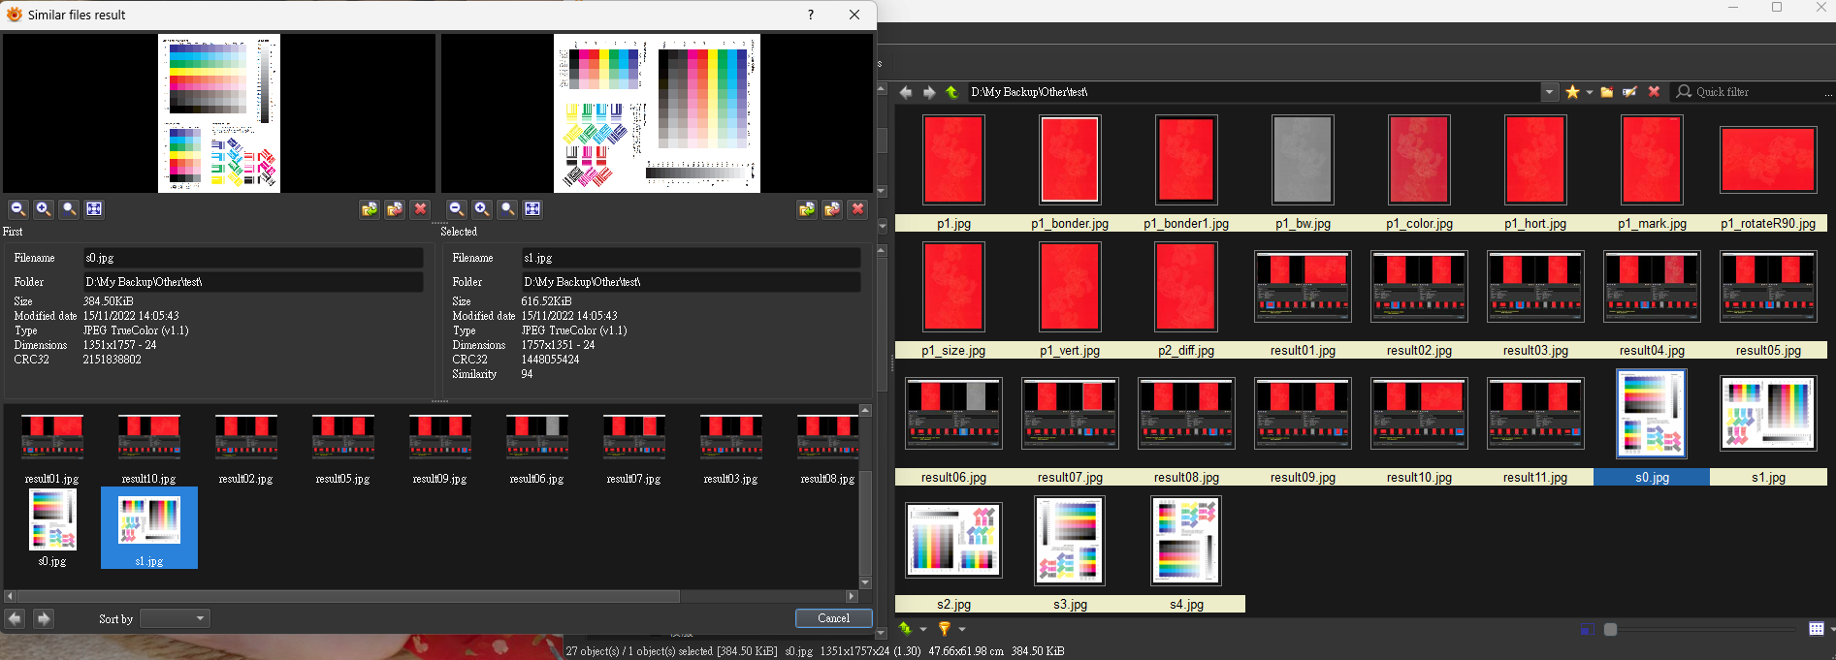Go up one folder level in browser

tap(952, 92)
